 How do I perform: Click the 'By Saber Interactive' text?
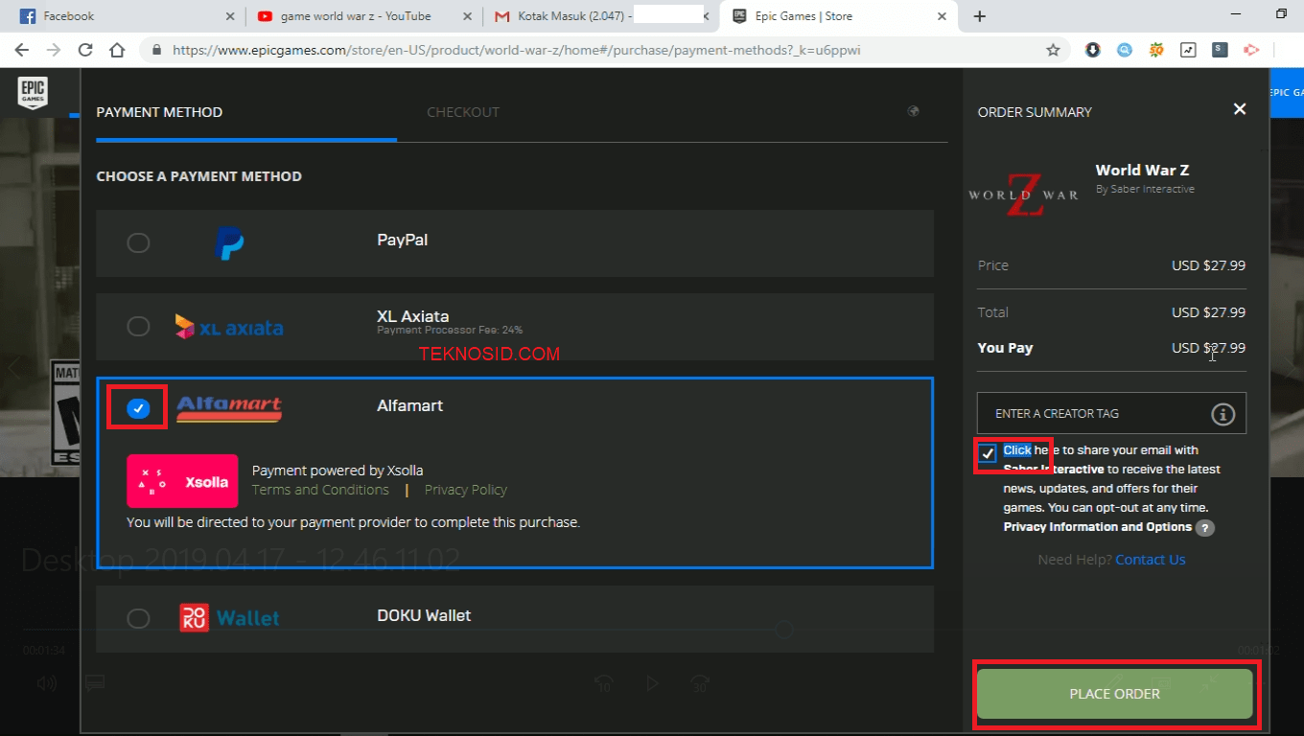point(1145,189)
